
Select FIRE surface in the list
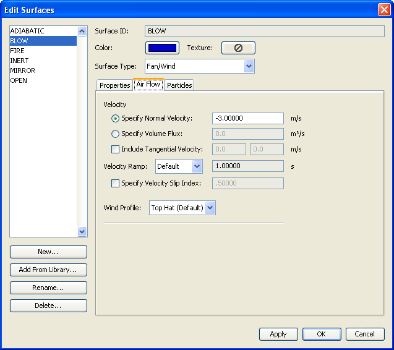[17, 51]
